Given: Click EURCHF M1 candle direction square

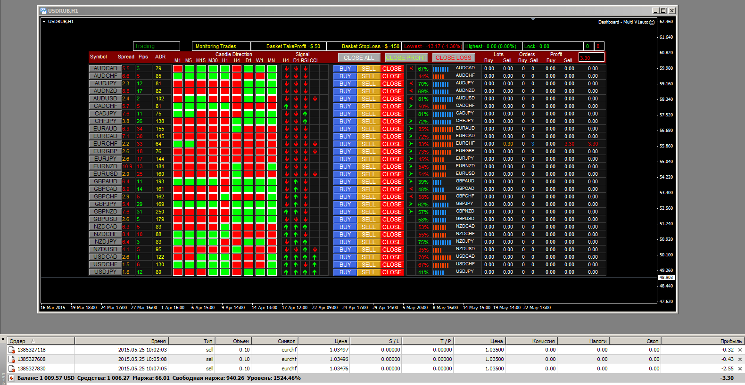Looking at the screenshot, I should coord(178,144).
